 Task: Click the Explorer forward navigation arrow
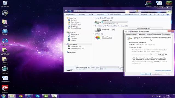(70, 11)
